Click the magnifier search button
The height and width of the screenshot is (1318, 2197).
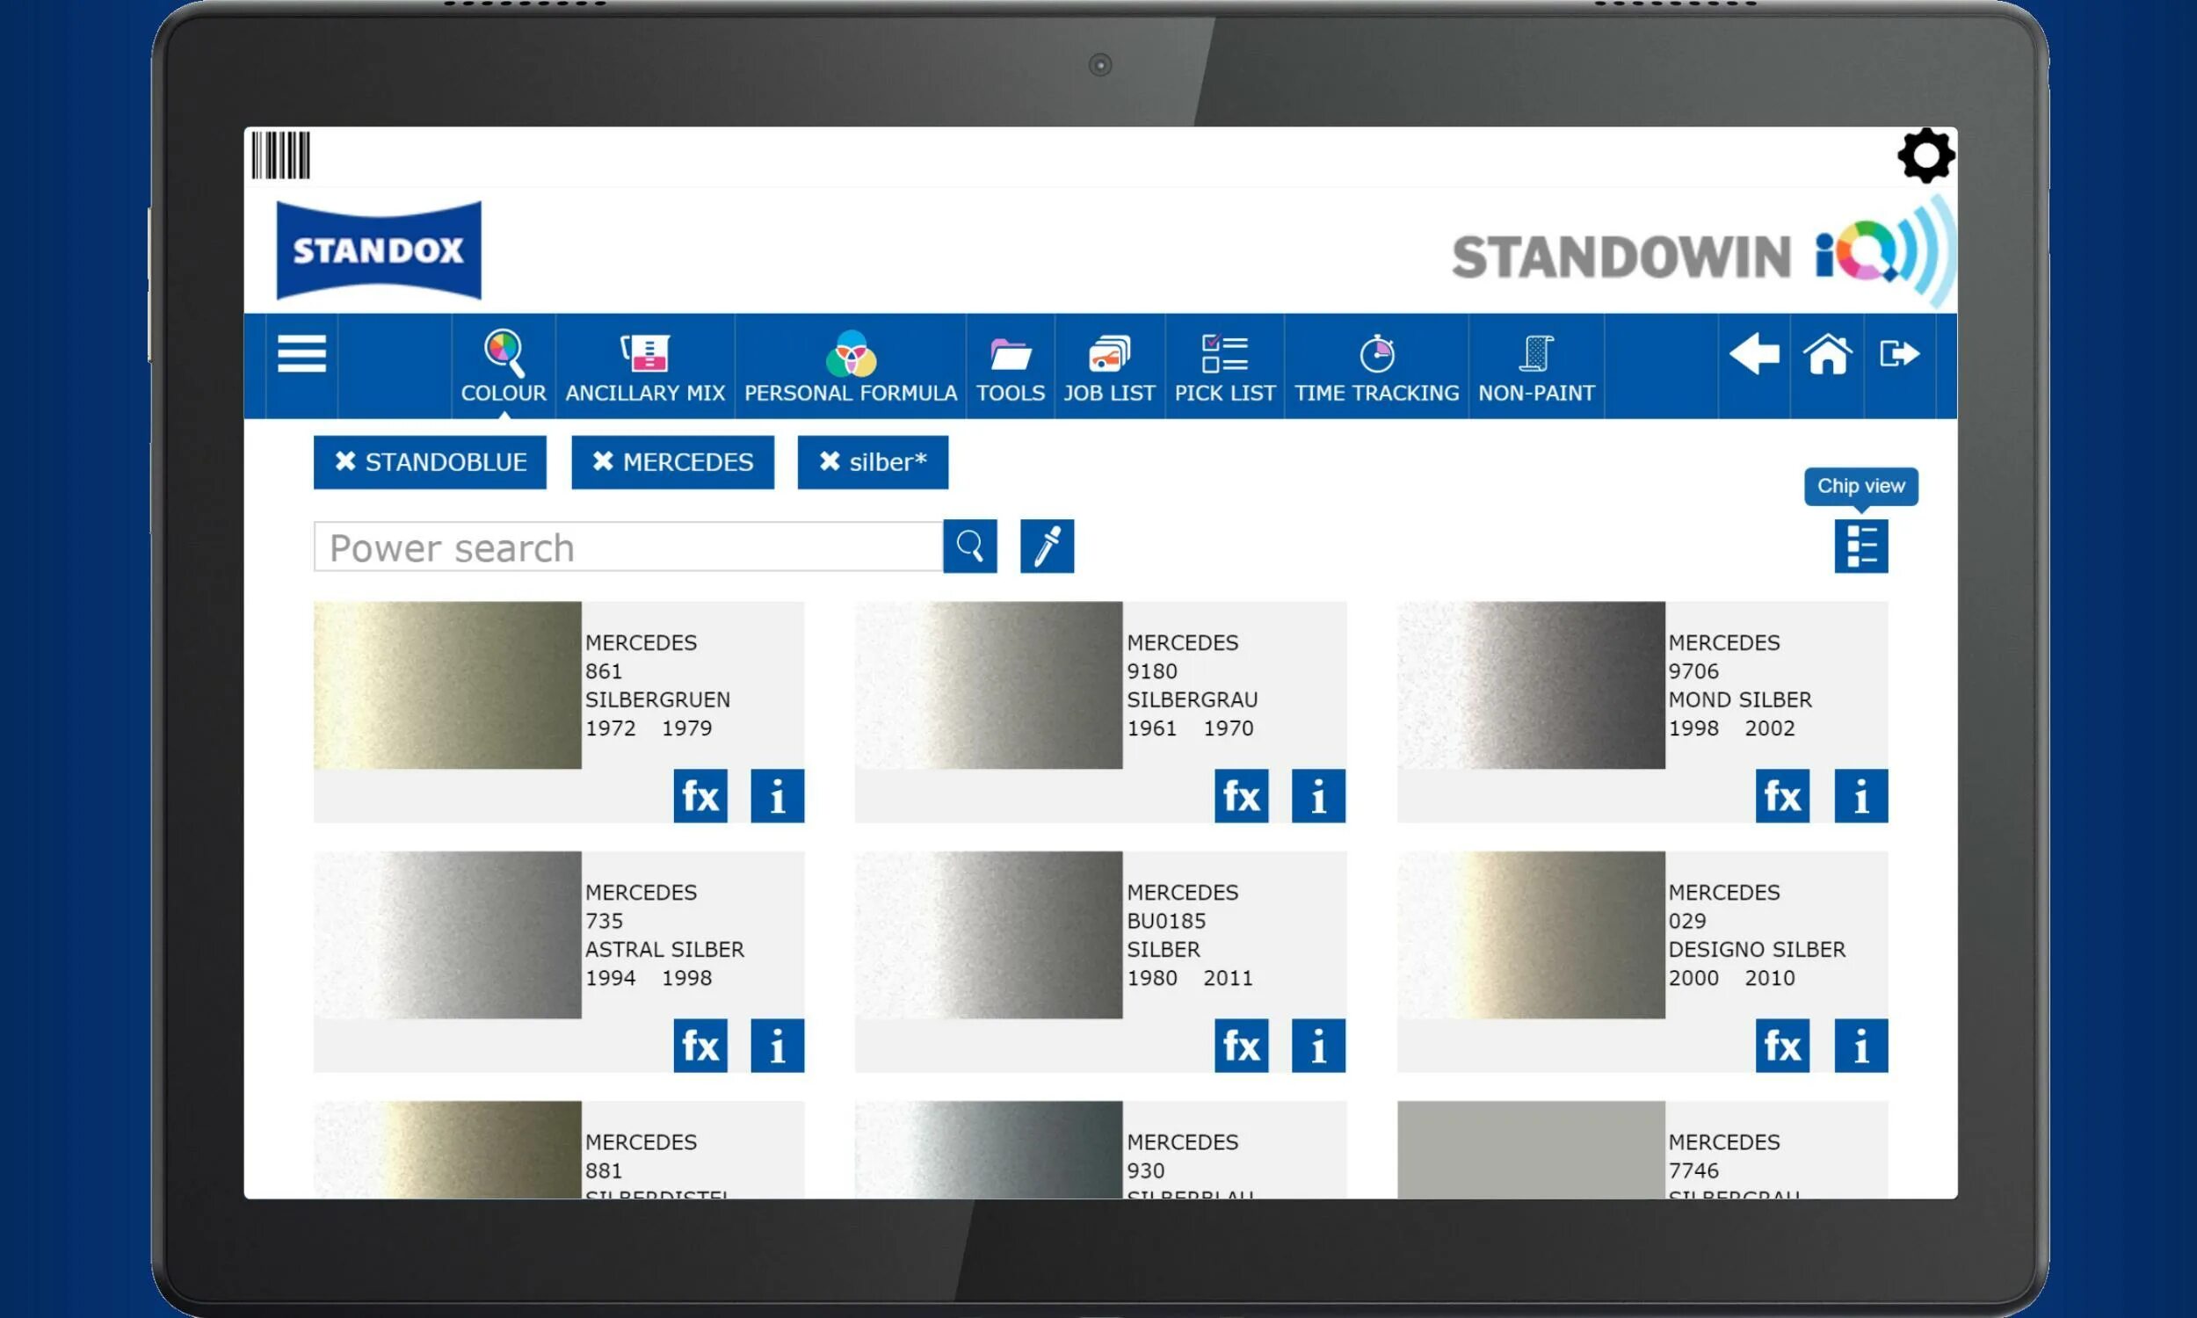(x=968, y=547)
